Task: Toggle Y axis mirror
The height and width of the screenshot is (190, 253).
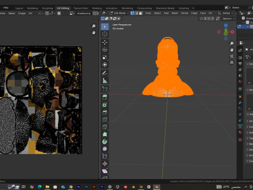Action: point(209,18)
